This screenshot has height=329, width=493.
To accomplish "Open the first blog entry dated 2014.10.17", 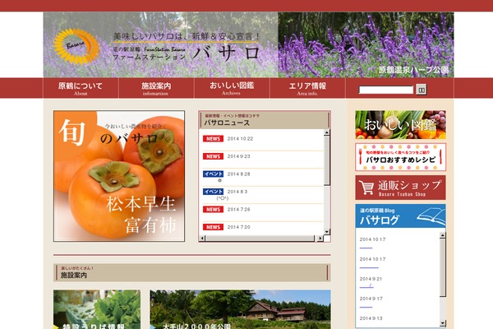I will (x=372, y=239).
